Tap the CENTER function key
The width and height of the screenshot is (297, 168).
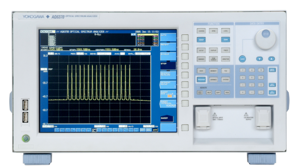(201, 31)
